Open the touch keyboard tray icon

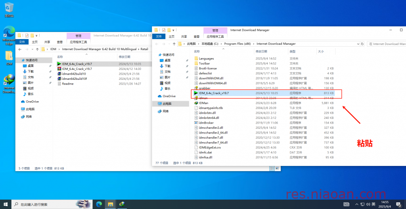coord(347,204)
